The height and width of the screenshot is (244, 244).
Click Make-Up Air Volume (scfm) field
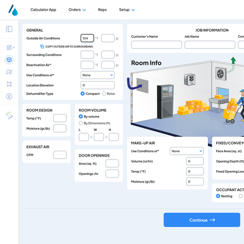195,161
